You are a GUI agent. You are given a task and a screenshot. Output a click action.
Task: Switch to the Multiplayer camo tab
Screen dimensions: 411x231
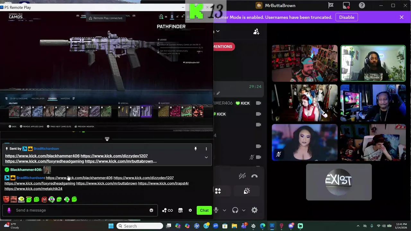point(38,98)
